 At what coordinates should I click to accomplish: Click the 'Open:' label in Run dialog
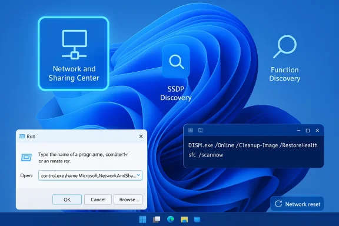pyautogui.click(x=26, y=175)
